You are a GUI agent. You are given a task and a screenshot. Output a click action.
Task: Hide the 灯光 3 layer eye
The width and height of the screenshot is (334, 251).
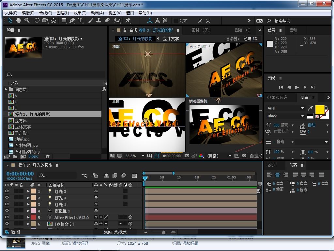pyautogui.click(x=7, y=191)
